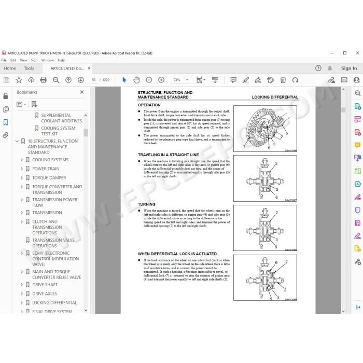Delete with the trash icon

283,80
